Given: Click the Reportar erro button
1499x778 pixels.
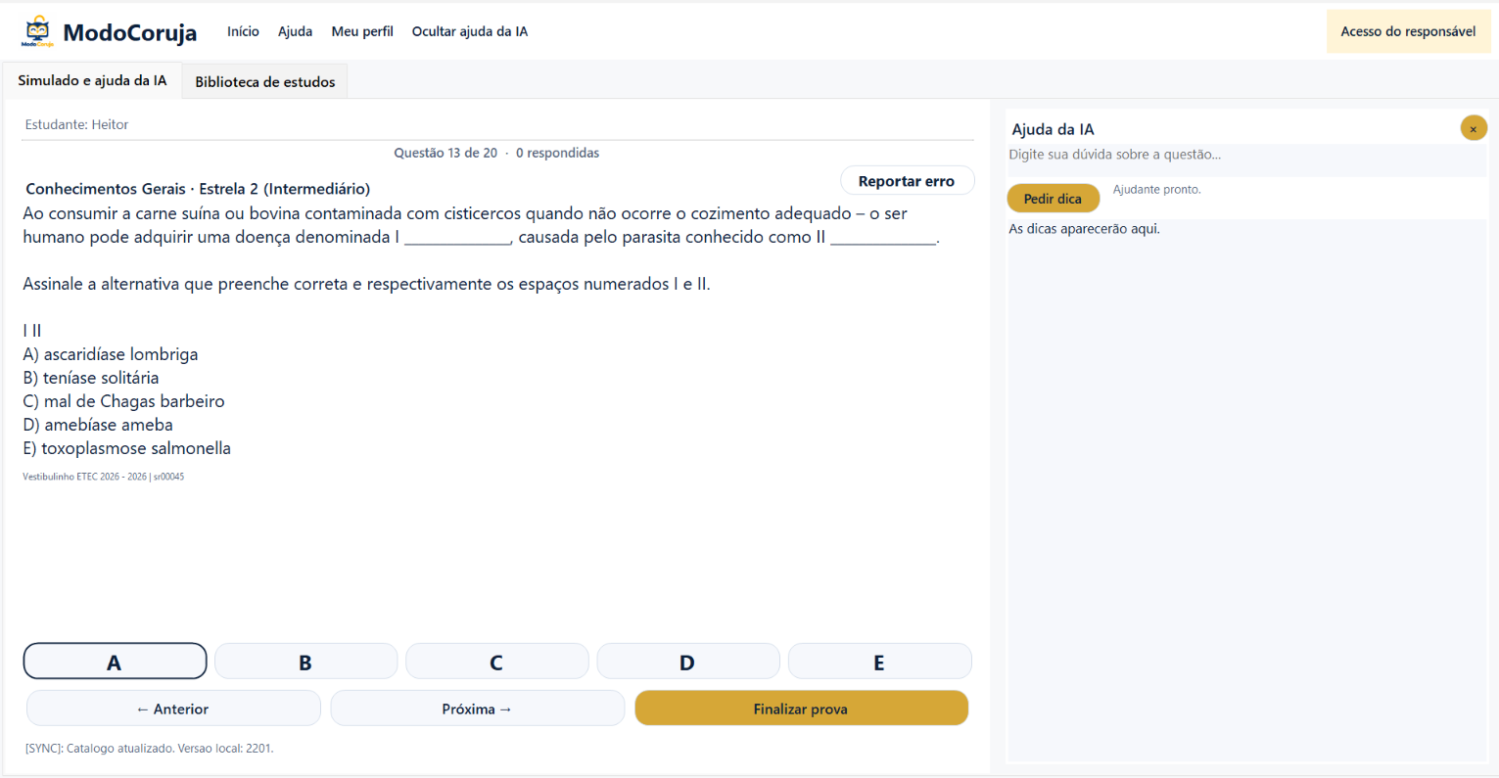Looking at the screenshot, I should [907, 181].
